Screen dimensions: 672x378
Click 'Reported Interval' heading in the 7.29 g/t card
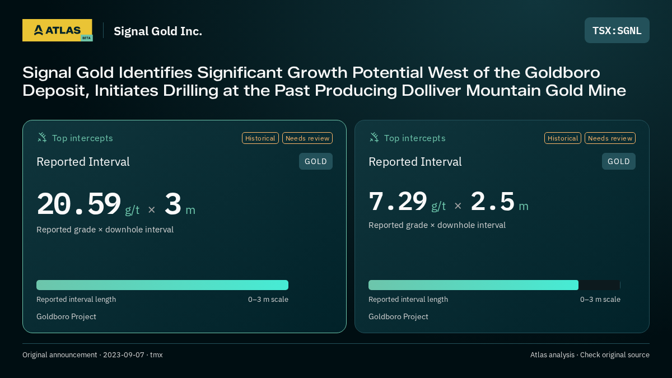click(415, 162)
